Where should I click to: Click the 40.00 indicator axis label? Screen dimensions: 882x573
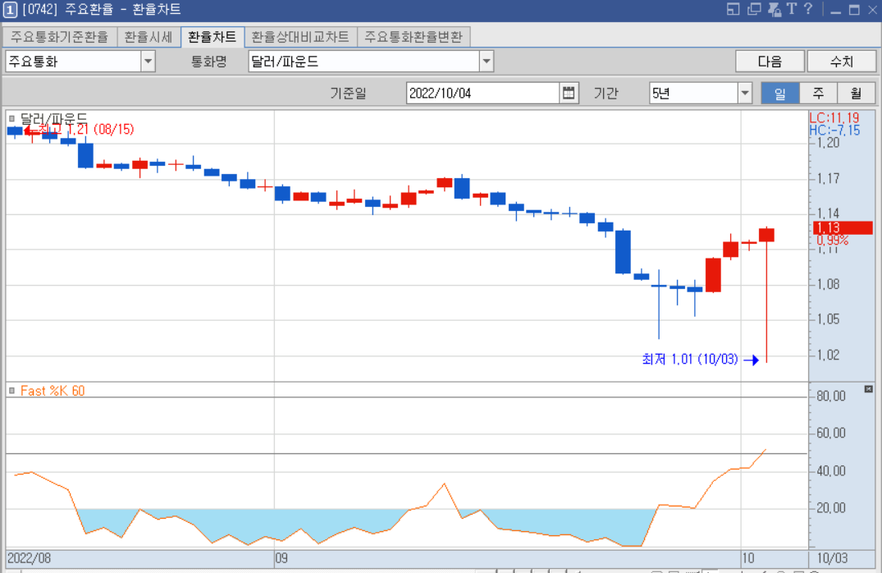(x=831, y=471)
